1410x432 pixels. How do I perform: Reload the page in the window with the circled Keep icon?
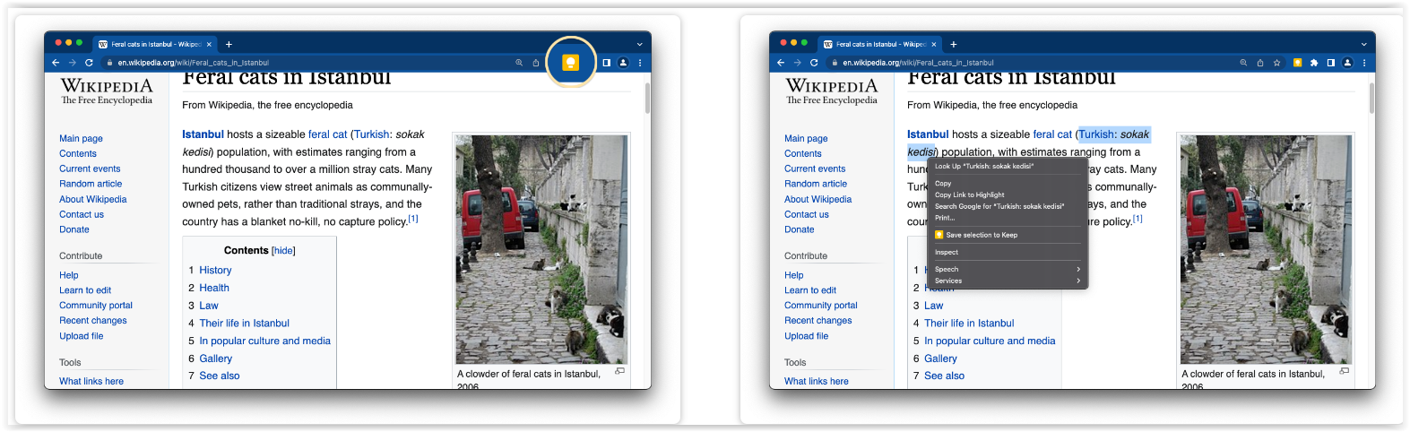[x=89, y=63]
